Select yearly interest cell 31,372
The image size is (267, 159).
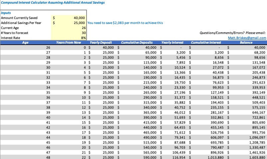180,97
